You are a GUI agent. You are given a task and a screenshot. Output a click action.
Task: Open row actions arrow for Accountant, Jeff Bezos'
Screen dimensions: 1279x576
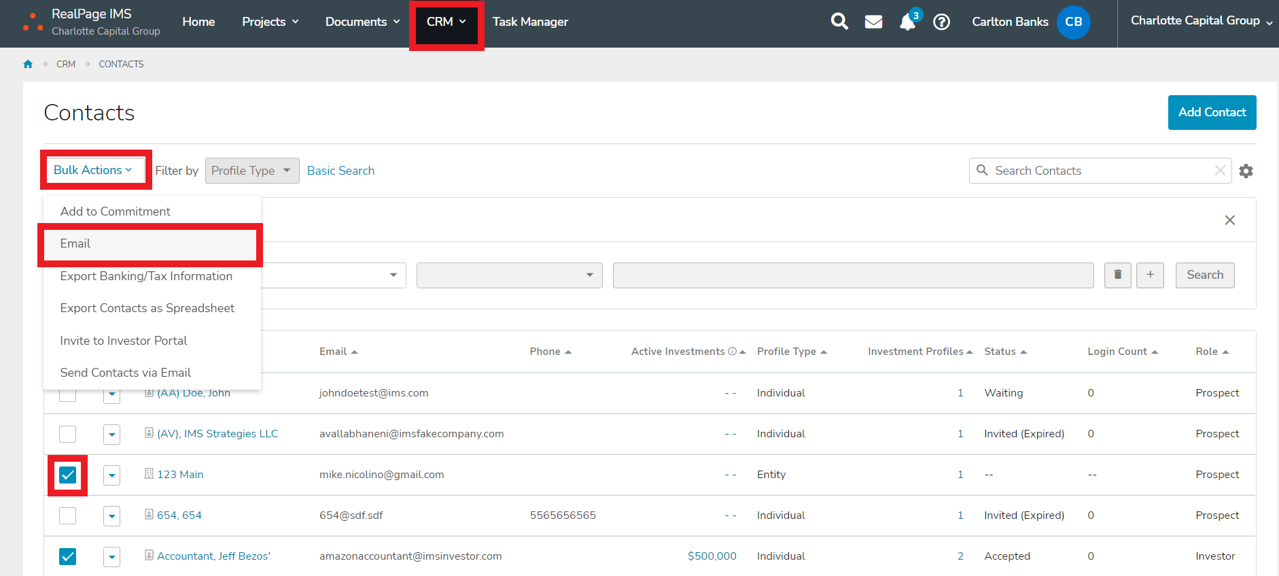tap(111, 556)
